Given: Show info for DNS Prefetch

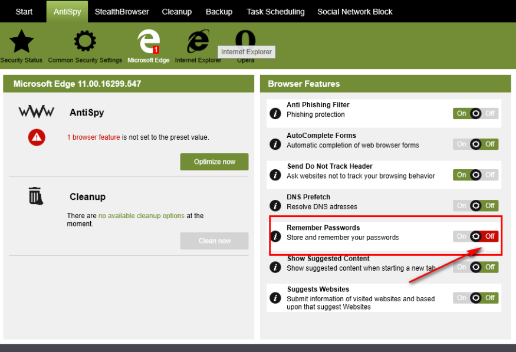Looking at the screenshot, I should (275, 206).
